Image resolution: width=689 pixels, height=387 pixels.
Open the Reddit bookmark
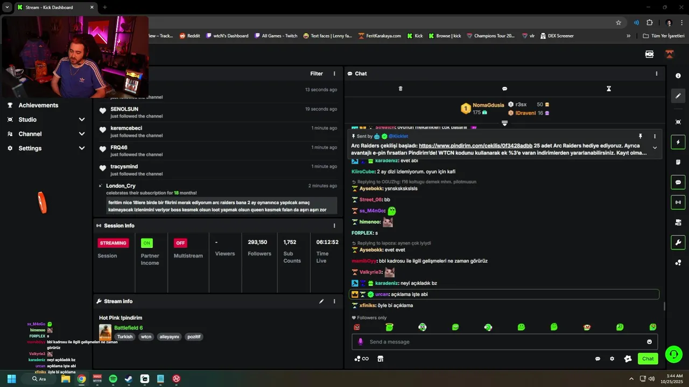coord(189,36)
